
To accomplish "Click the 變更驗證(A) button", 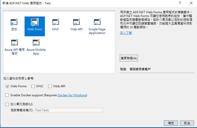I will 129,58.
